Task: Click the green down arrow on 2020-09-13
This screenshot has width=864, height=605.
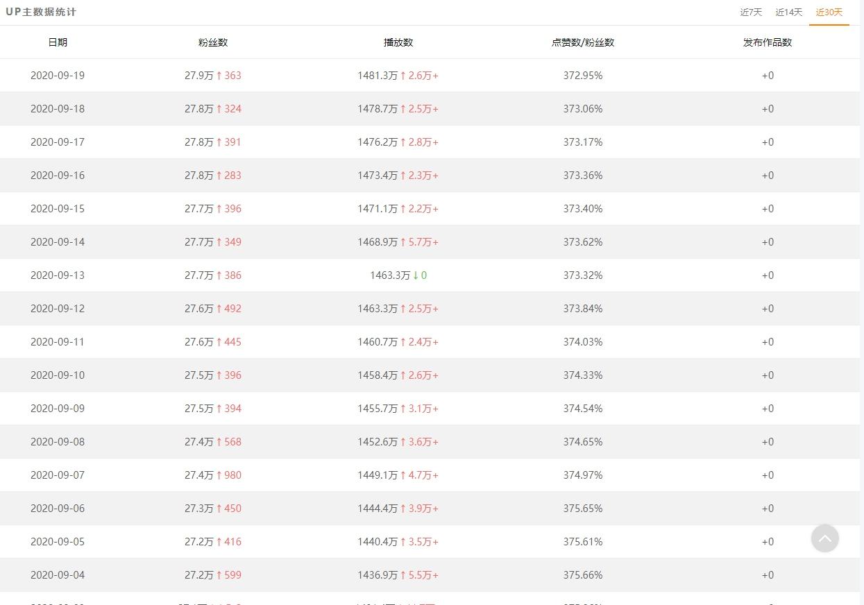Action: point(416,275)
